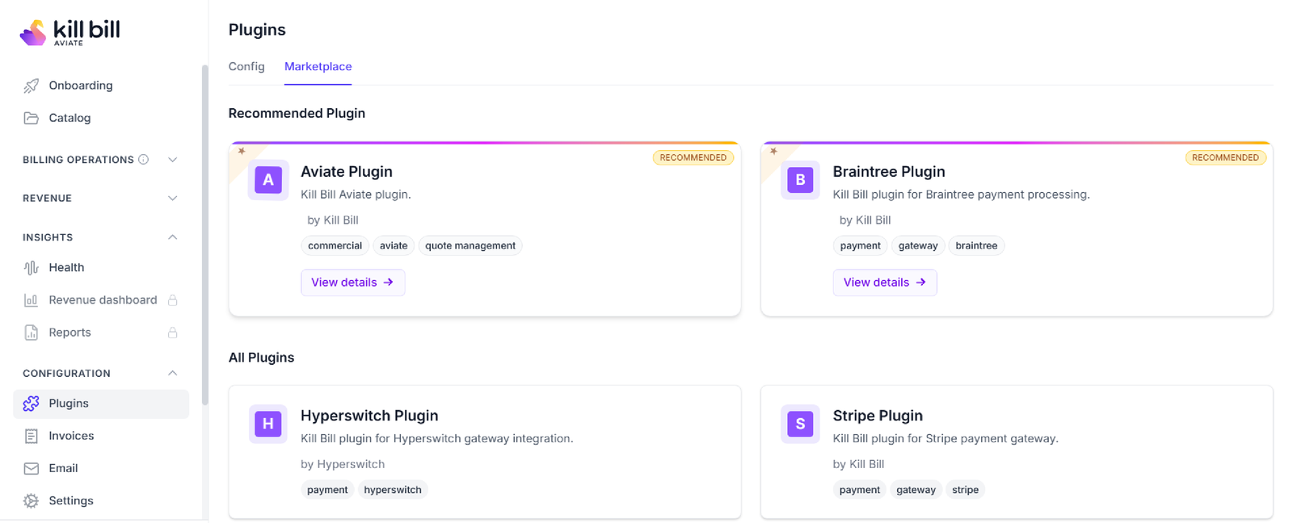
Task: Click the Braintree Plugin letter B icon
Action: (x=800, y=180)
